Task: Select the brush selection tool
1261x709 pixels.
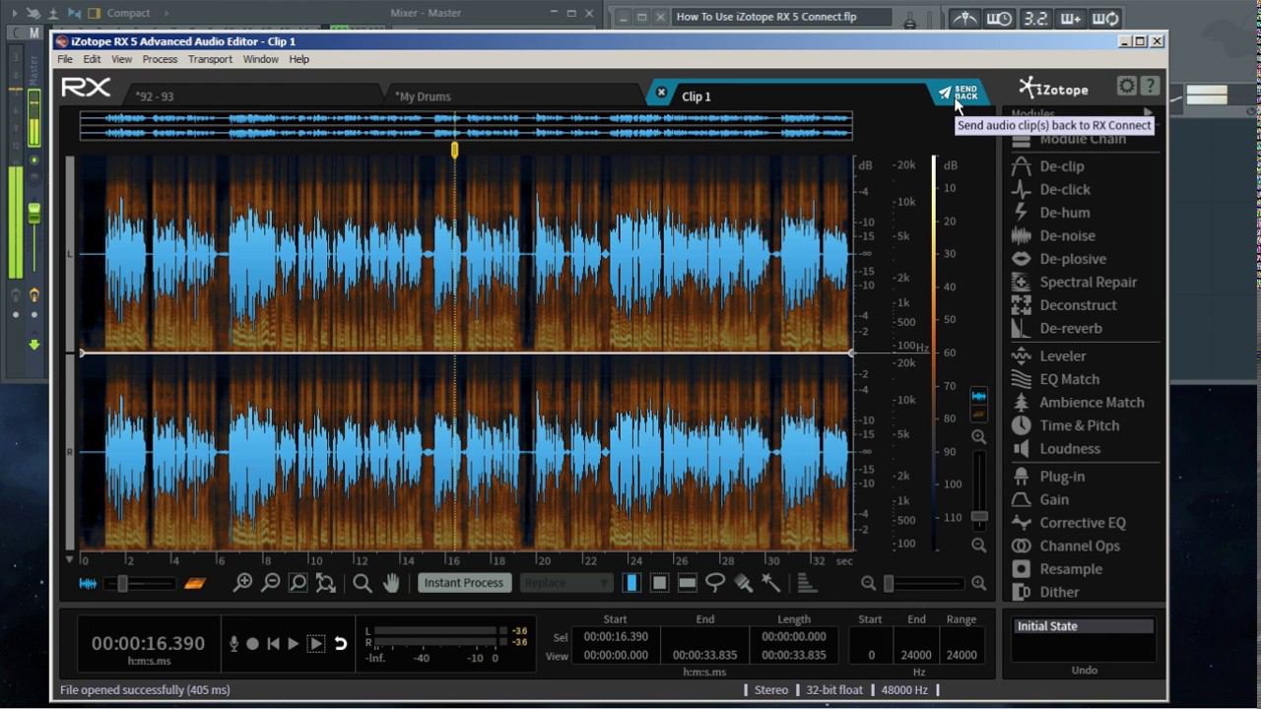Action: pos(744,583)
